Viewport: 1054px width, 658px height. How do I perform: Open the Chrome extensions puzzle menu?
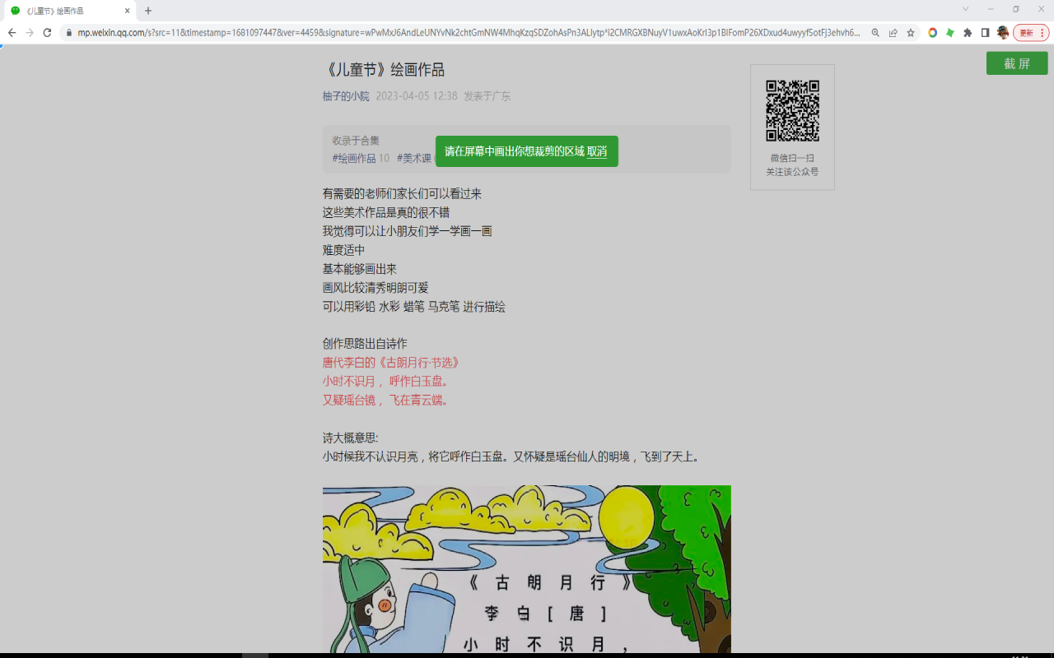[x=968, y=33]
